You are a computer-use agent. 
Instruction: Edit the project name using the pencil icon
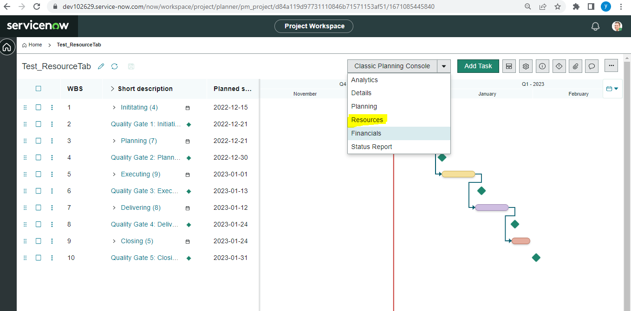click(x=101, y=66)
